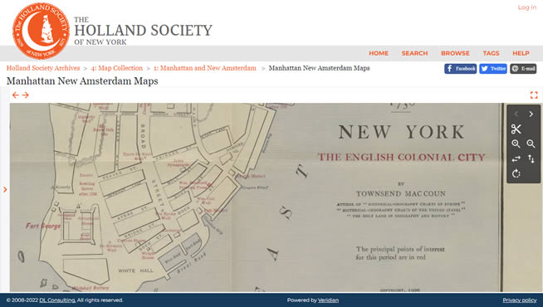543x307 pixels.
Task: Zoom out of the map
Action: click(x=531, y=144)
